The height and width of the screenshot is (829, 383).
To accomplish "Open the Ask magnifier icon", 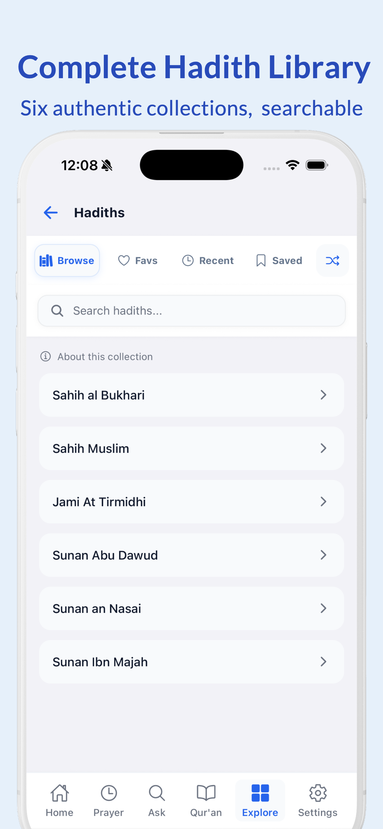I will tap(157, 793).
